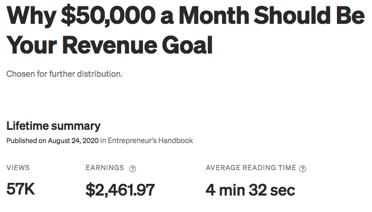
Task: Select the 4 min 32 sec value
Action: (x=250, y=190)
